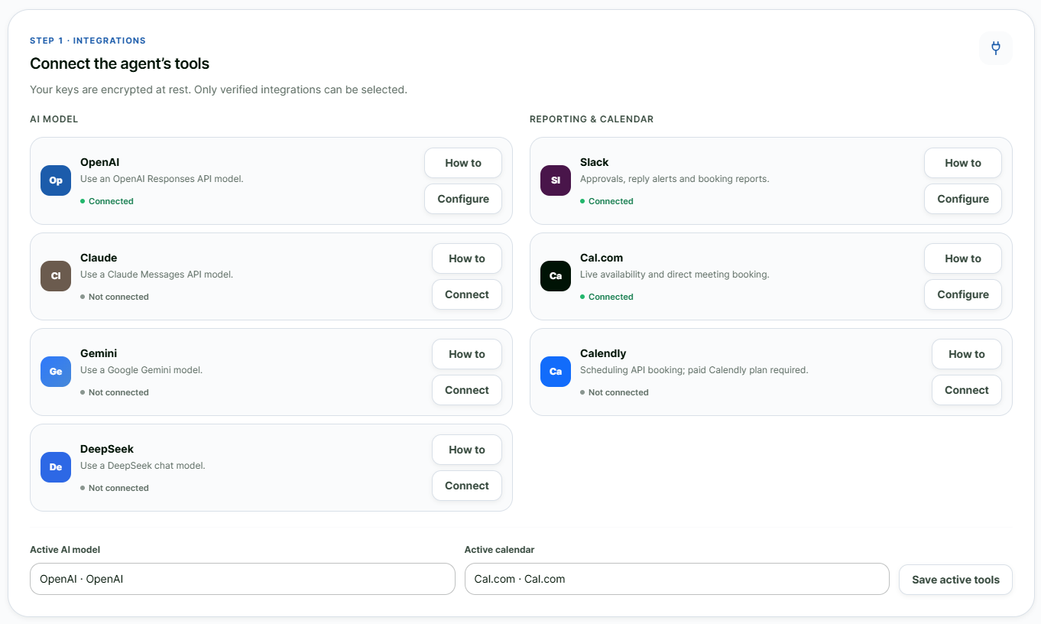
Task: Click 'Live availability and direct meeting booking.'
Action: click(675, 275)
